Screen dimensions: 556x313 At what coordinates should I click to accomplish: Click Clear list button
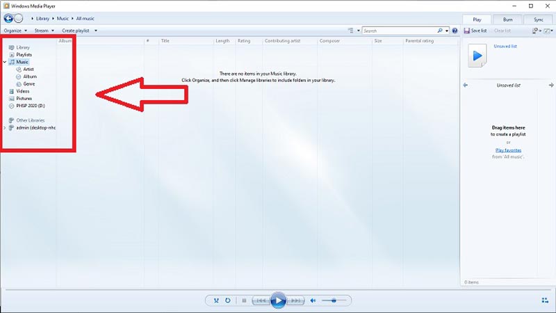(x=502, y=31)
